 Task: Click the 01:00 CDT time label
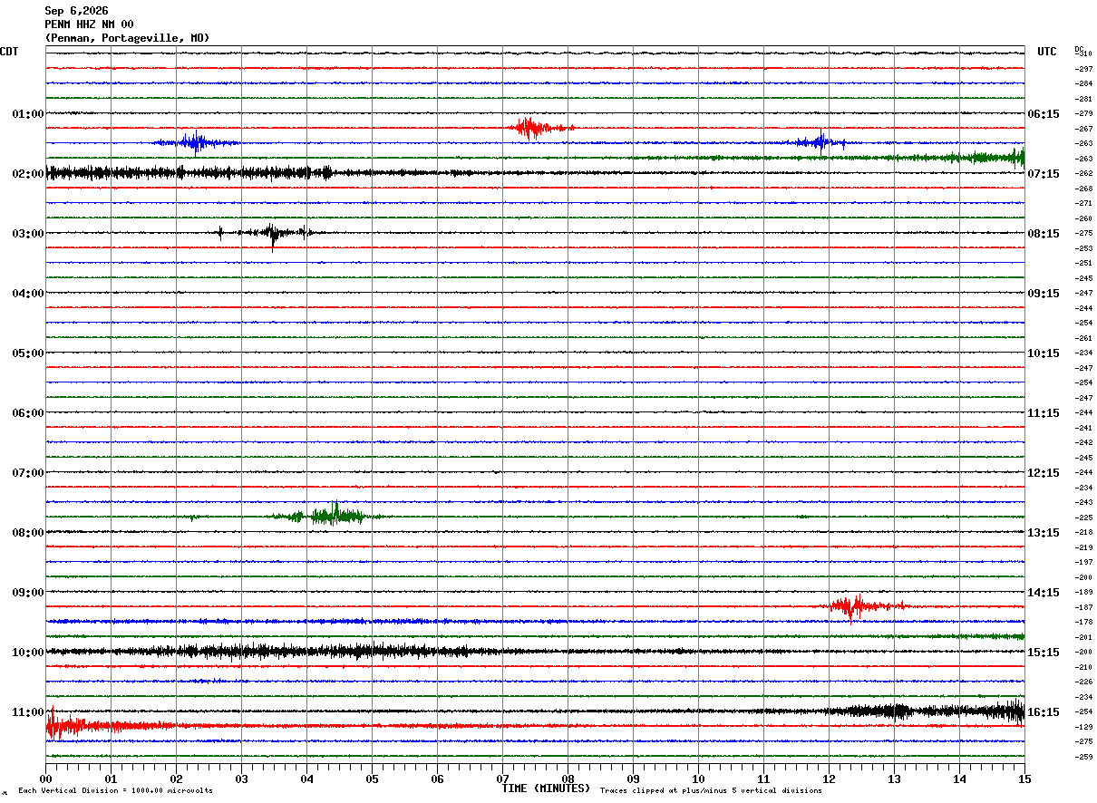coord(28,114)
